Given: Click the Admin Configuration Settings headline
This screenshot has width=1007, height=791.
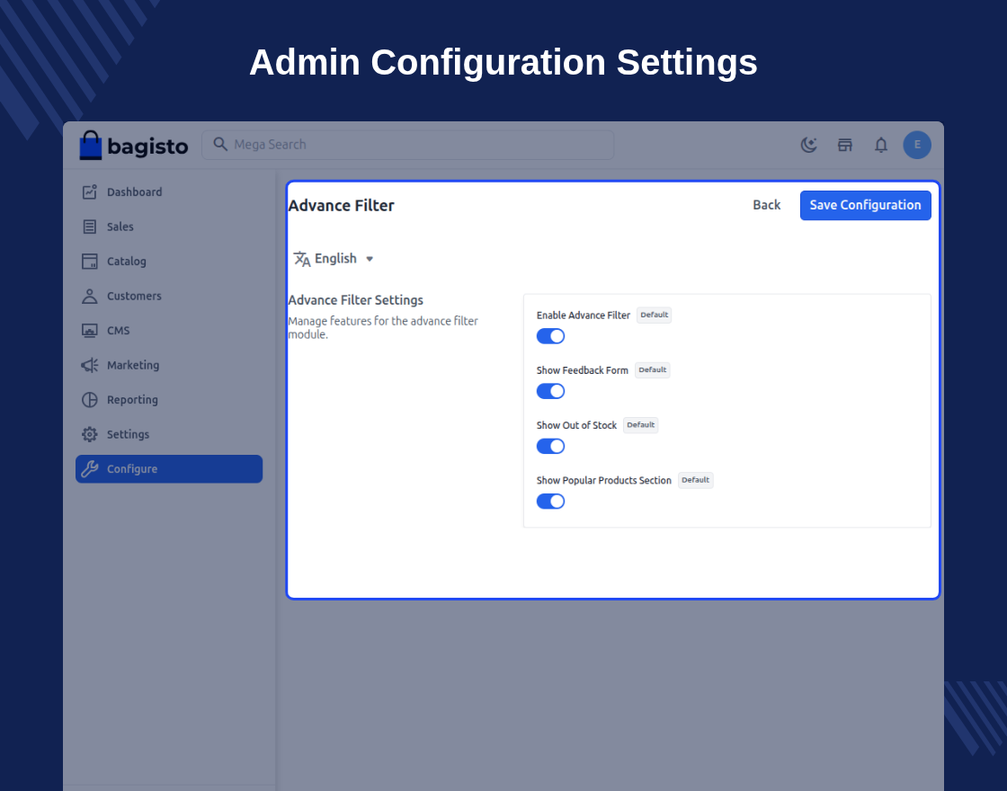Looking at the screenshot, I should tap(503, 63).
